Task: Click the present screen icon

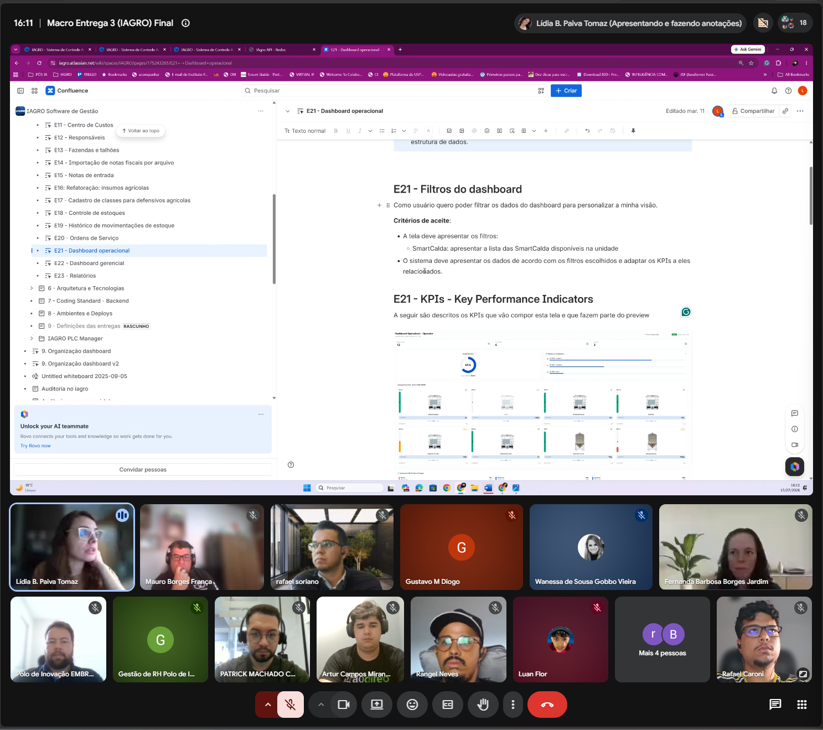Action: (x=377, y=705)
